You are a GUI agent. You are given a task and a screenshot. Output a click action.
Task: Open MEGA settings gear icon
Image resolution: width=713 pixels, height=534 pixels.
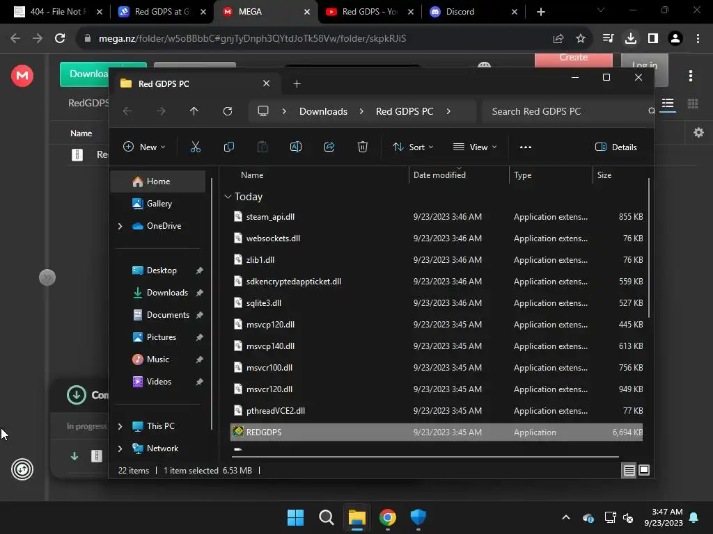click(x=698, y=133)
